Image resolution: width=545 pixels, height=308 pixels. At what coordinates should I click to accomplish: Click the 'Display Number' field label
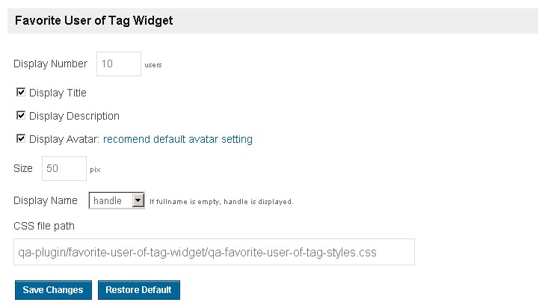pos(51,64)
